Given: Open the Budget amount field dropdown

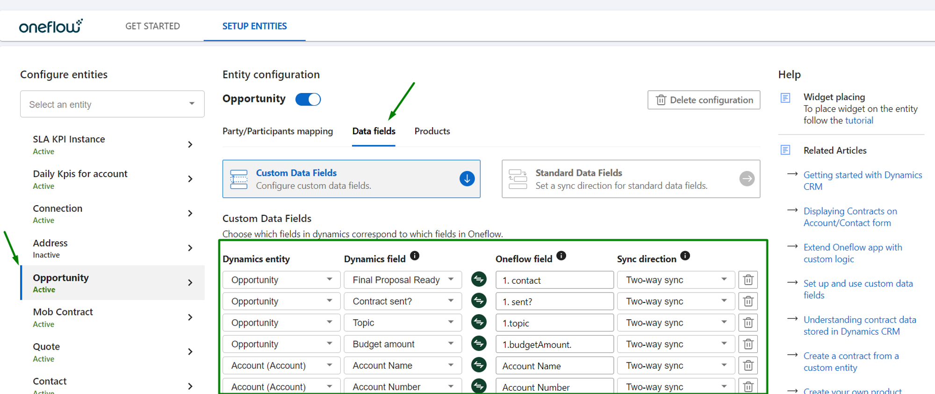Looking at the screenshot, I should [403, 344].
